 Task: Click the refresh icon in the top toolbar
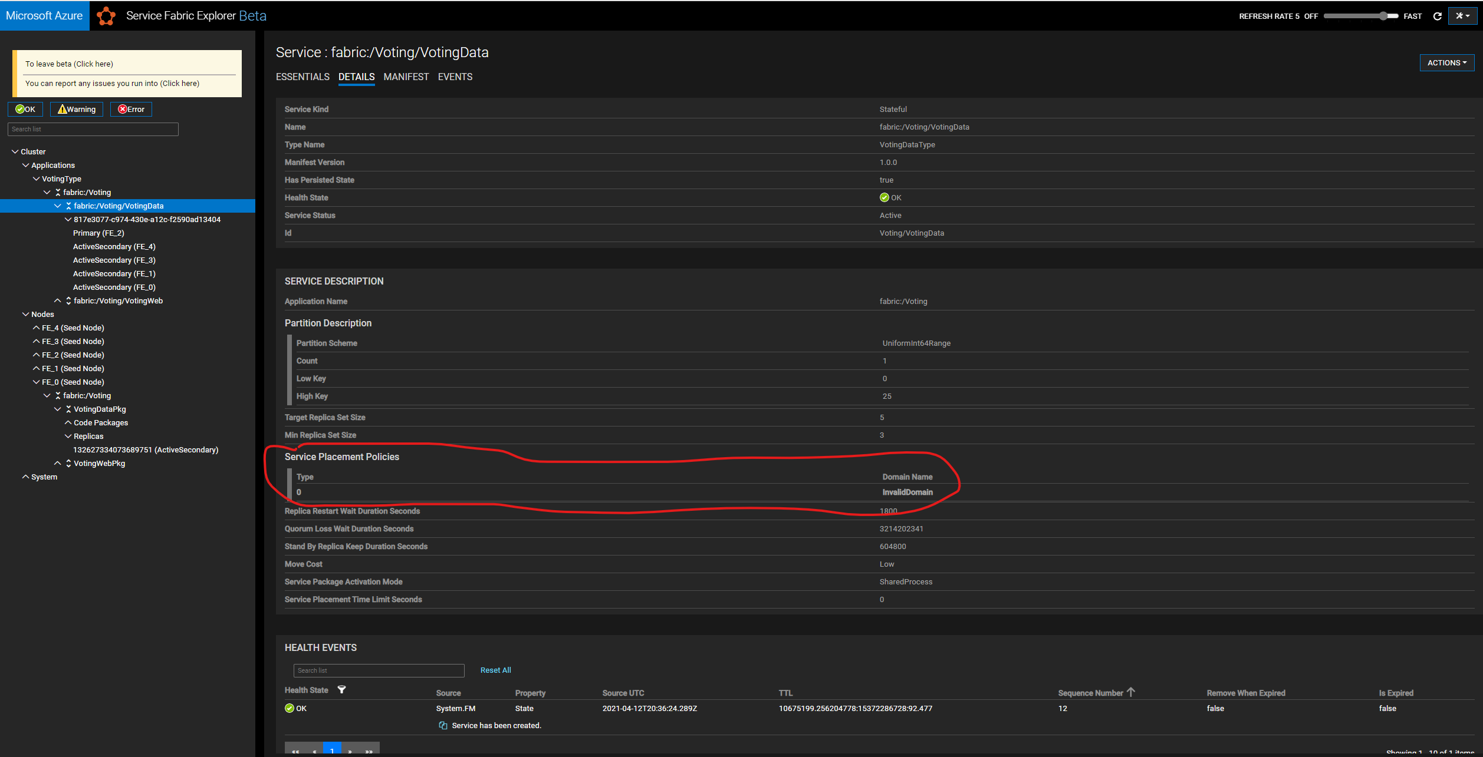click(x=1438, y=16)
